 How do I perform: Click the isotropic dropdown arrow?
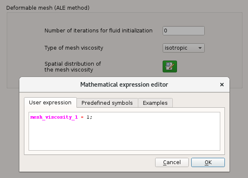point(200,48)
